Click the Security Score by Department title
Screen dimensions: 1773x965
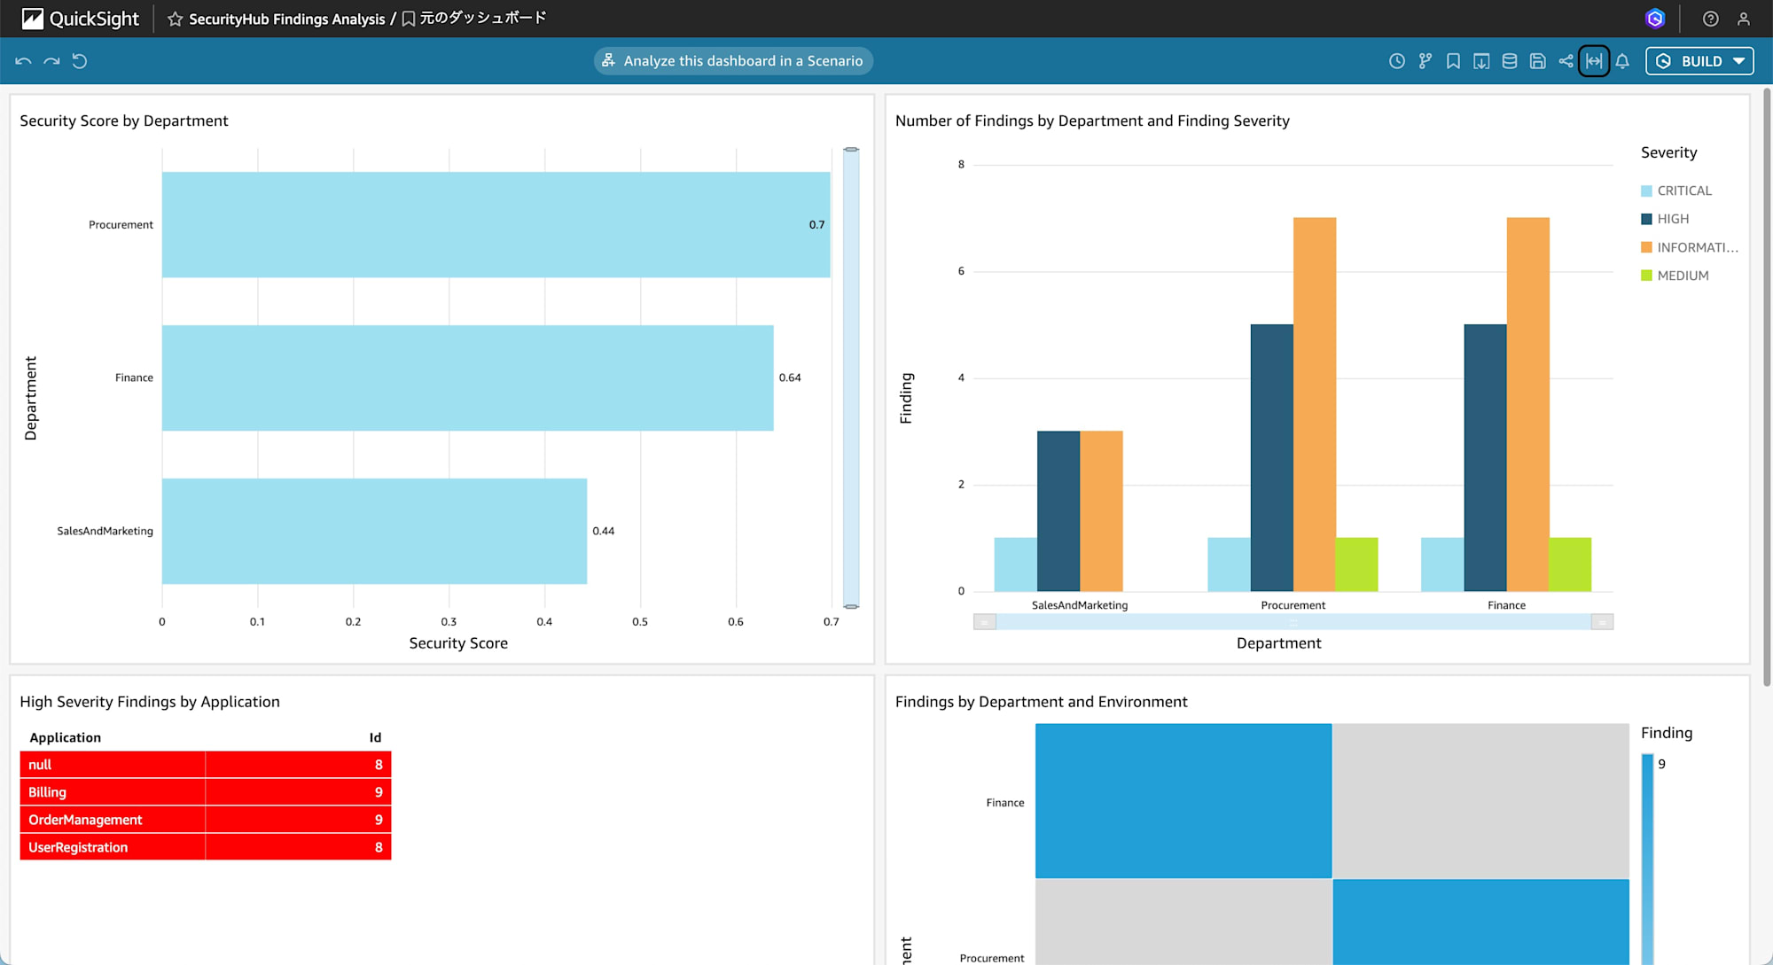click(124, 121)
